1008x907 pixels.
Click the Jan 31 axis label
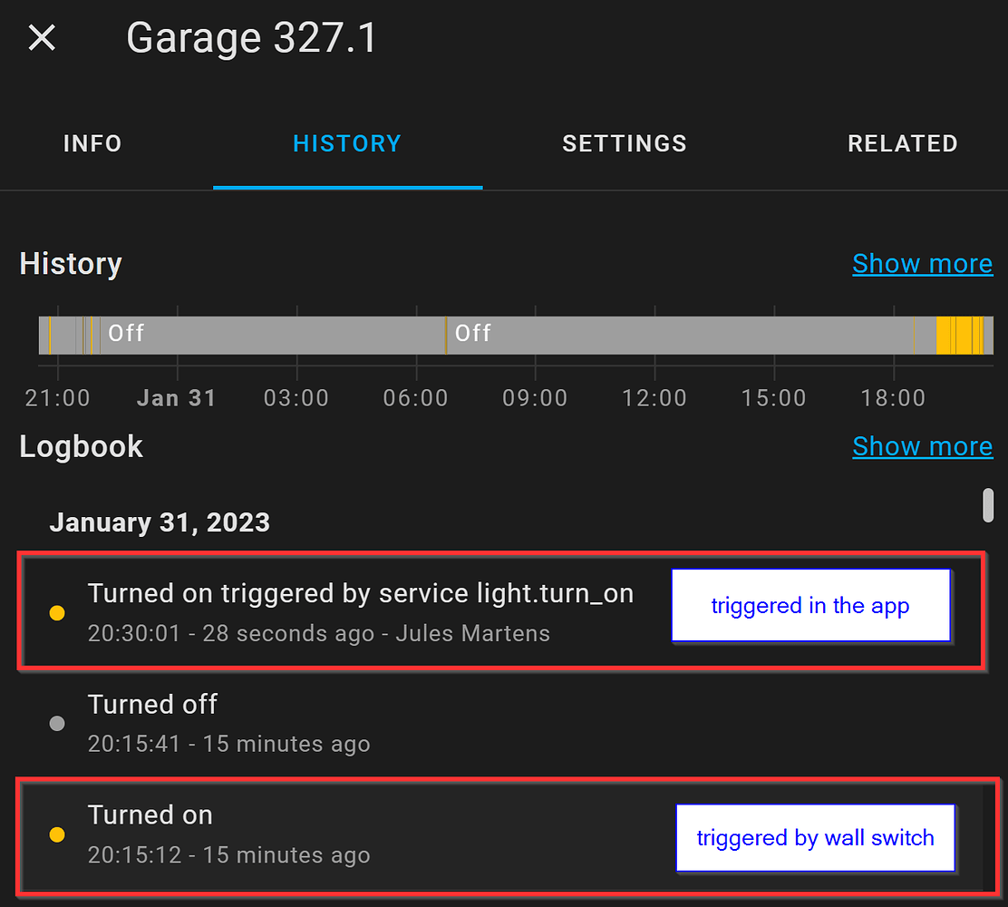176,397
